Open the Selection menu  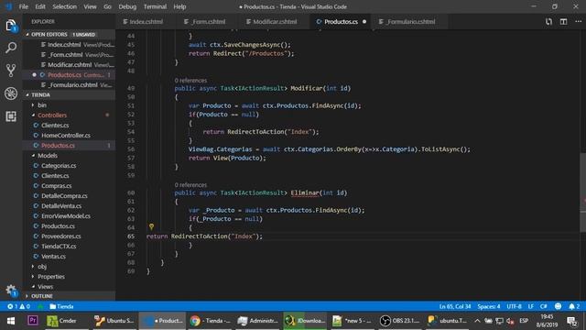[x=65, y=6]
